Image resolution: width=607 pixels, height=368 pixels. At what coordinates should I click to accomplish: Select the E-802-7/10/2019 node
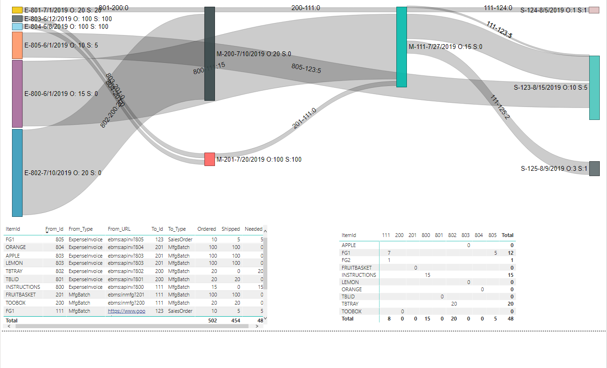[x=17, y=173]
